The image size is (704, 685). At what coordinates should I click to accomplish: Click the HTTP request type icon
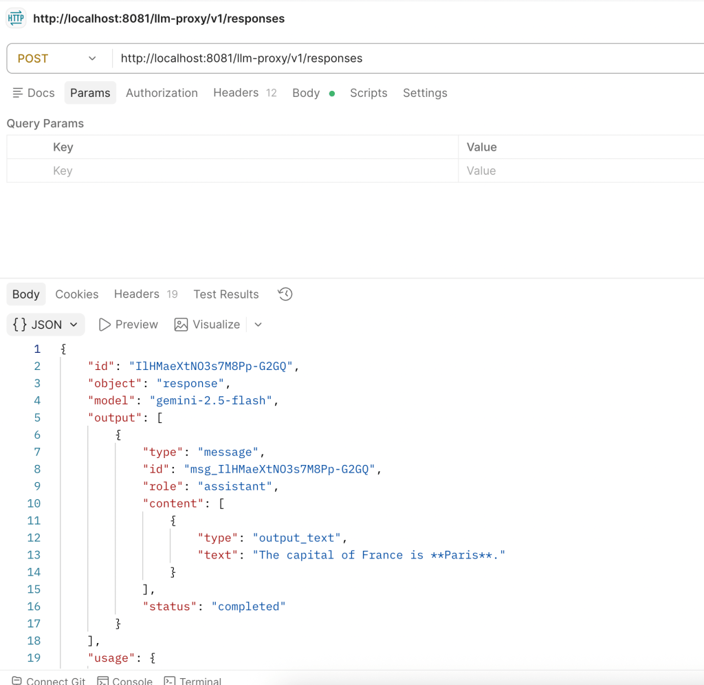pos(16,19)
